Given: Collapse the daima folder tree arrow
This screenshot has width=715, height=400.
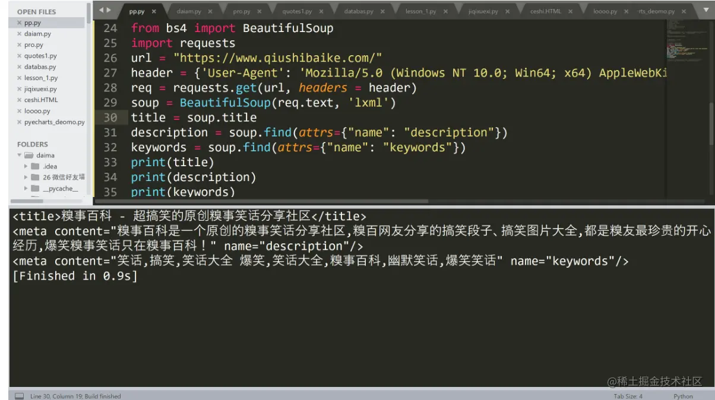Looking at the screenshot, I should (x=20, y=155).
